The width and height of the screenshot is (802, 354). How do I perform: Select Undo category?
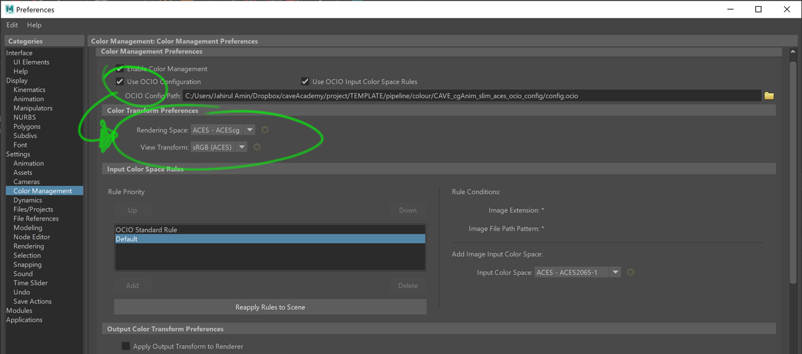click(22, 292)
